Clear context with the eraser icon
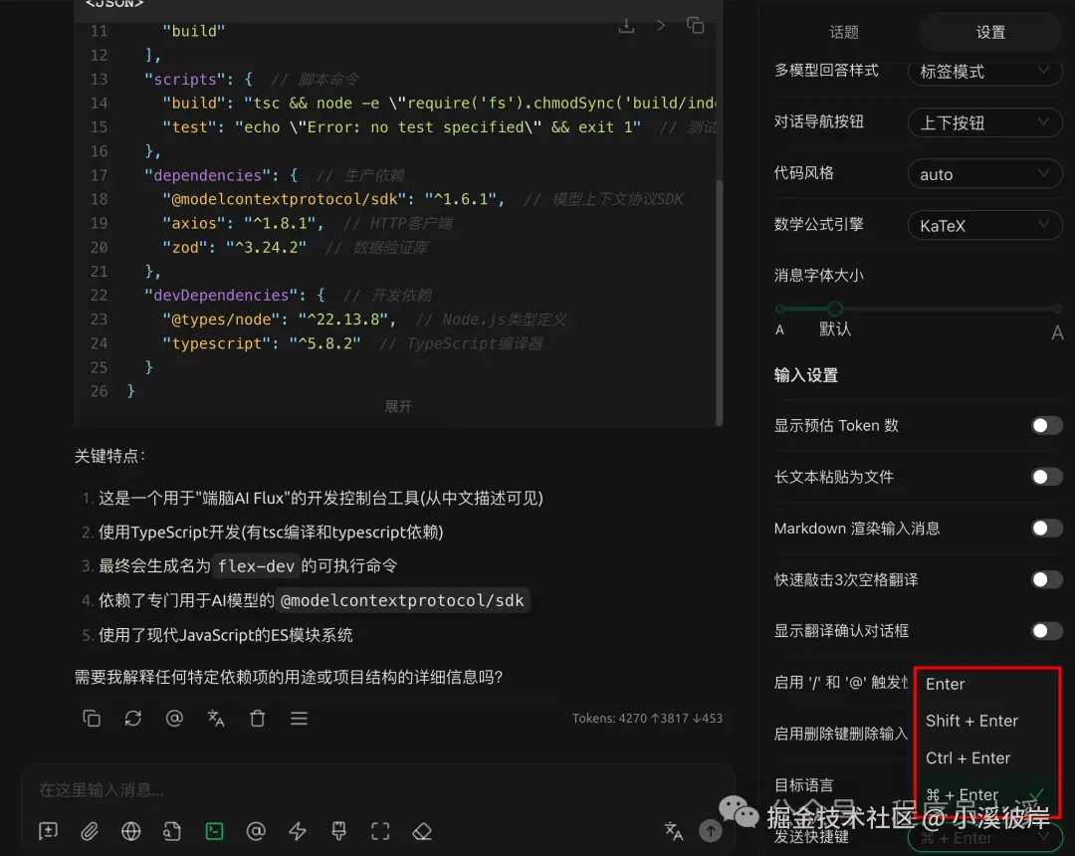The width and height of the screenshot is (1075, 856). pos(421,831)
